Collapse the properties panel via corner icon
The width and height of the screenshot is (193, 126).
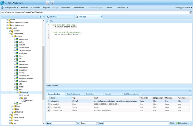pyautogui.click(x=190, y=90)
